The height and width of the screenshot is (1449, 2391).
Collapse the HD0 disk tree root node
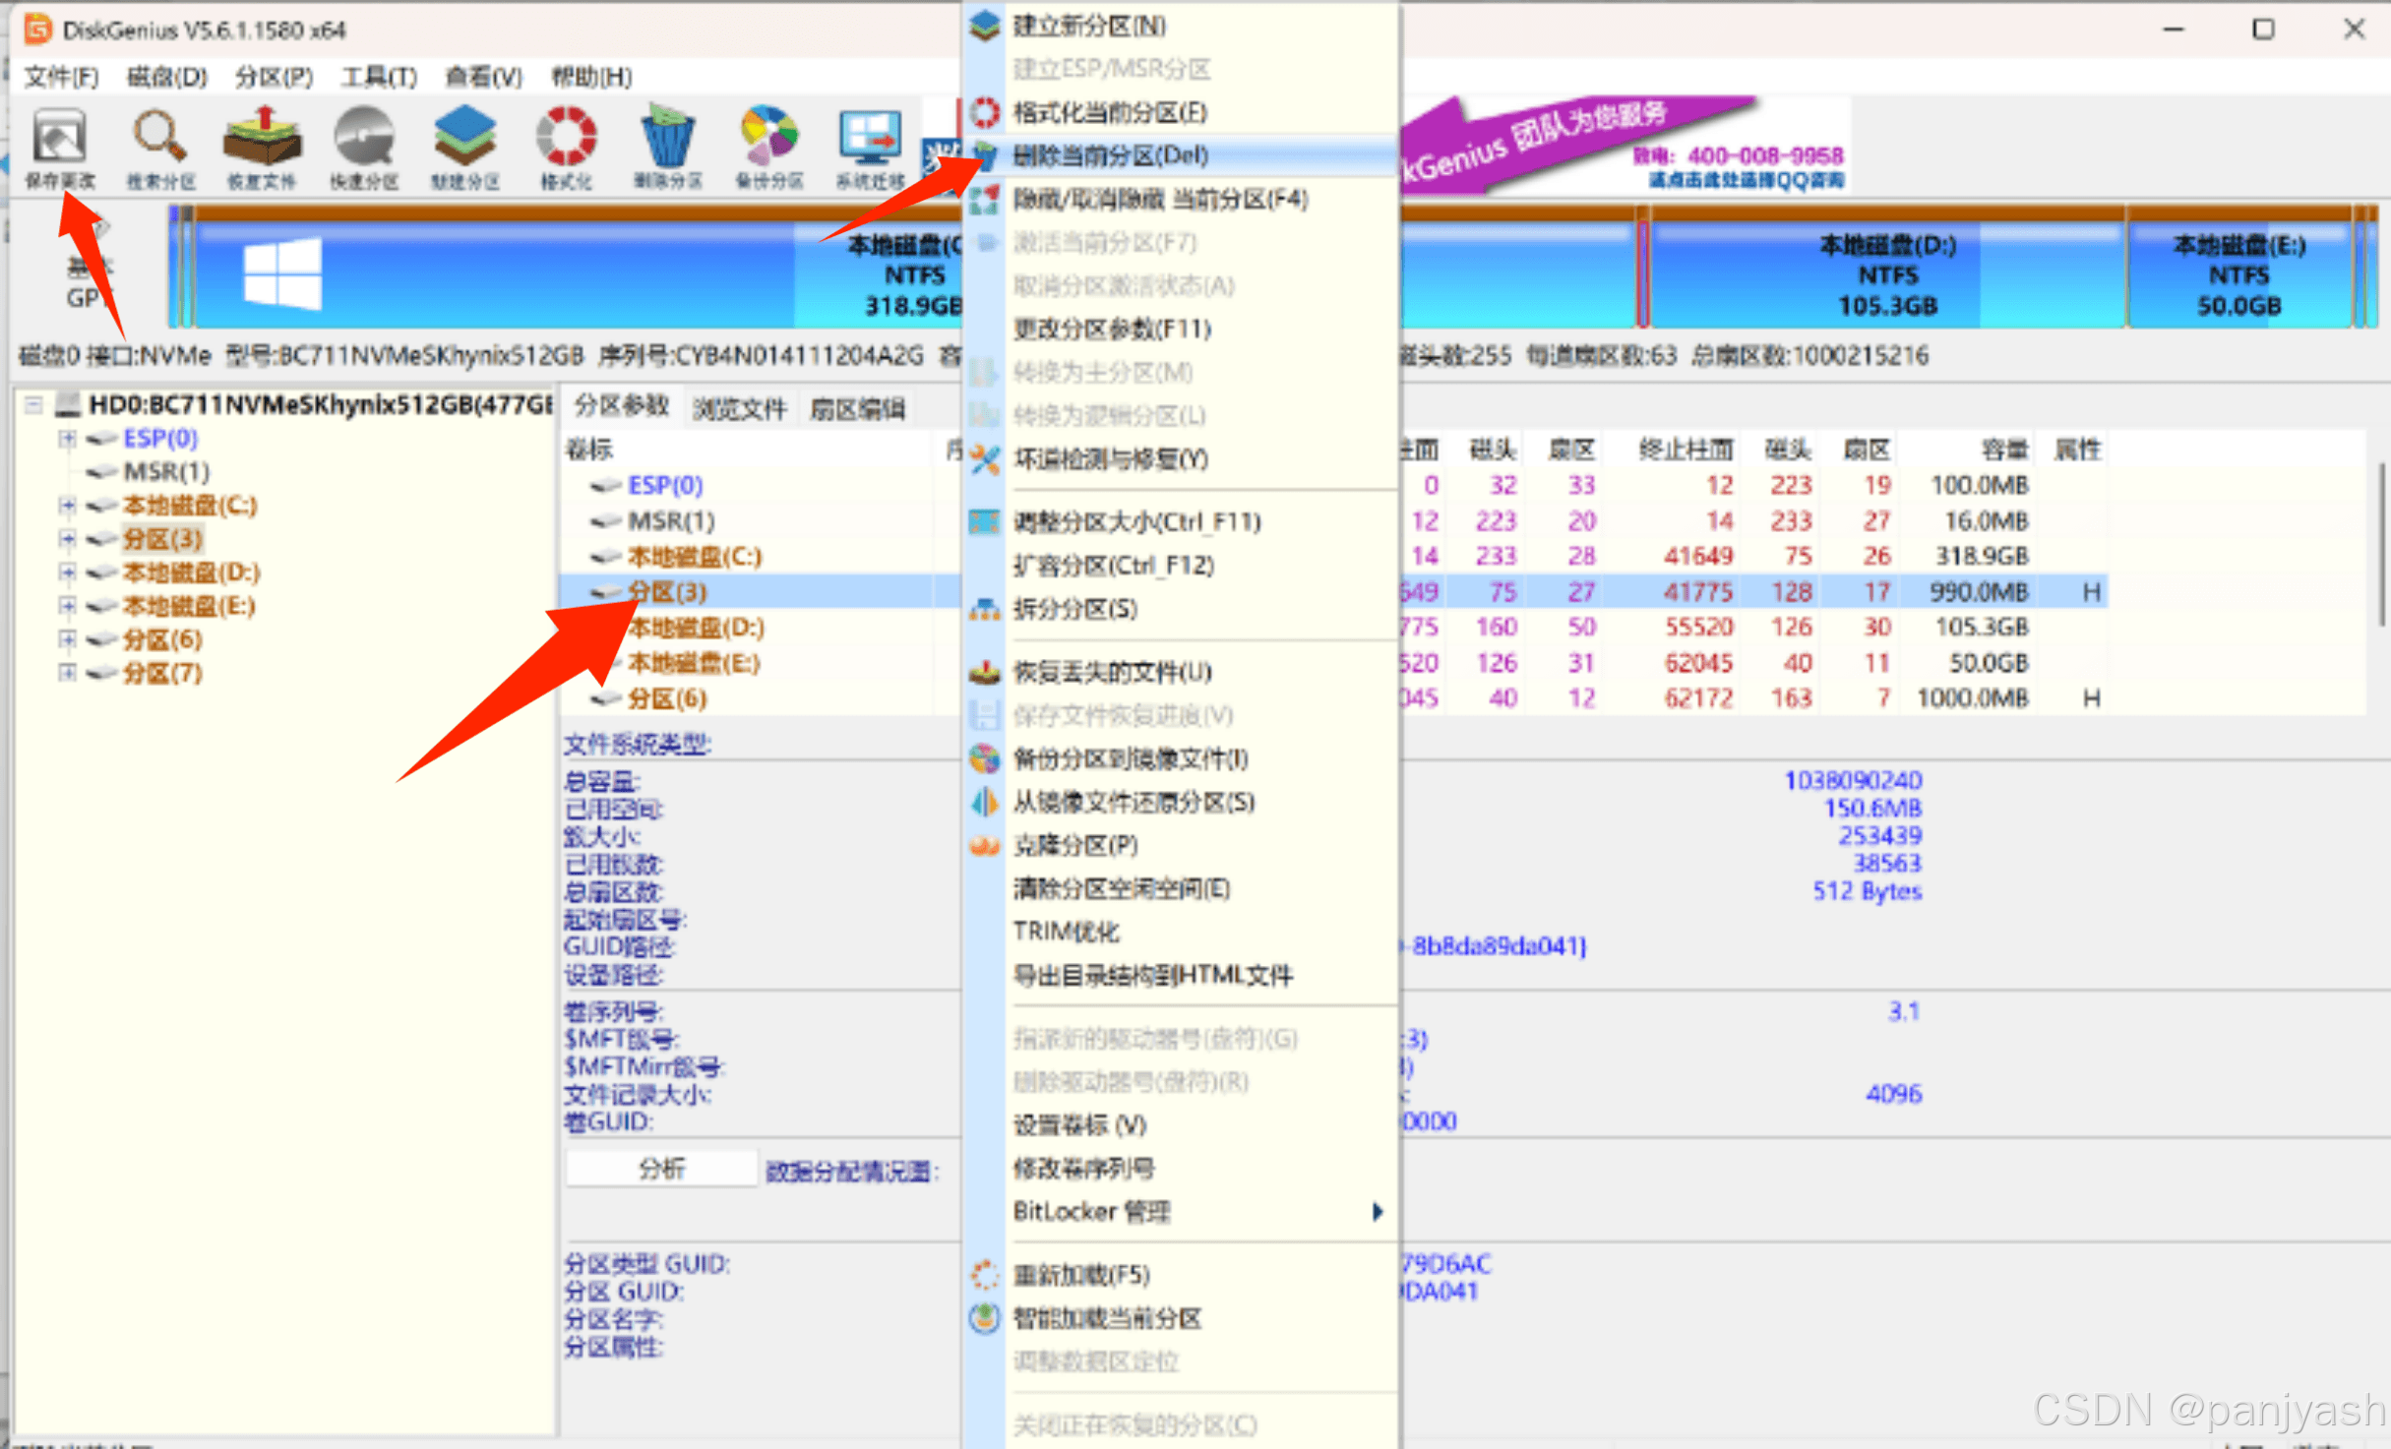click(x=34, y=404)
